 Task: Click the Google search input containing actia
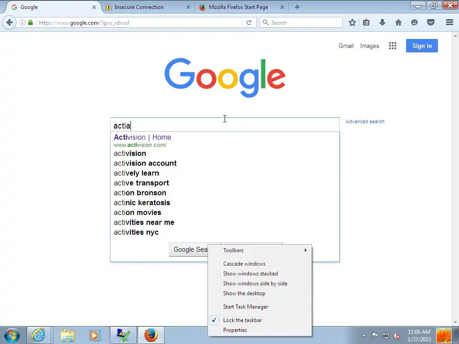point(225,125)
